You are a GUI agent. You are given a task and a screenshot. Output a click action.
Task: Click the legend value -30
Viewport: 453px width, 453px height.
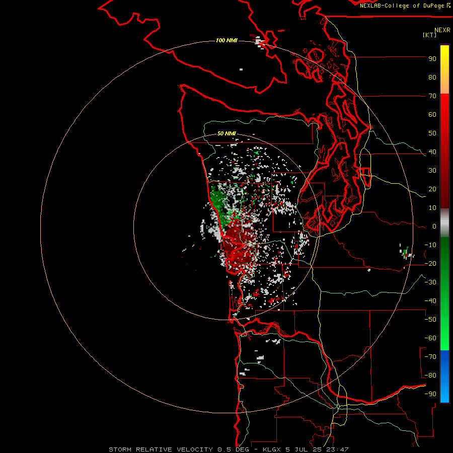click(x=430, y=282)
